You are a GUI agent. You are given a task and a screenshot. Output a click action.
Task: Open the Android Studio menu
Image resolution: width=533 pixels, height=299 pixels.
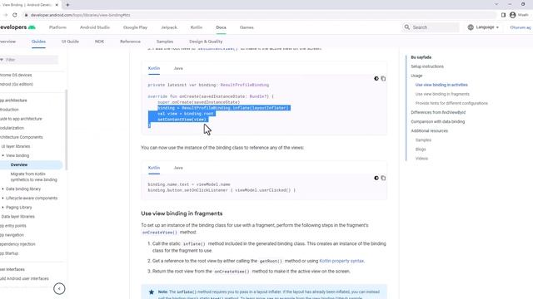(94, 27)
